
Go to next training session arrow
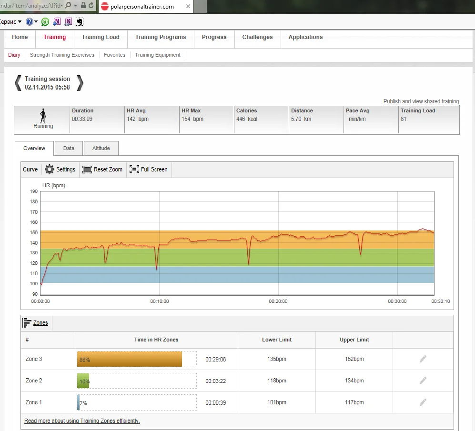pos(80,83)
